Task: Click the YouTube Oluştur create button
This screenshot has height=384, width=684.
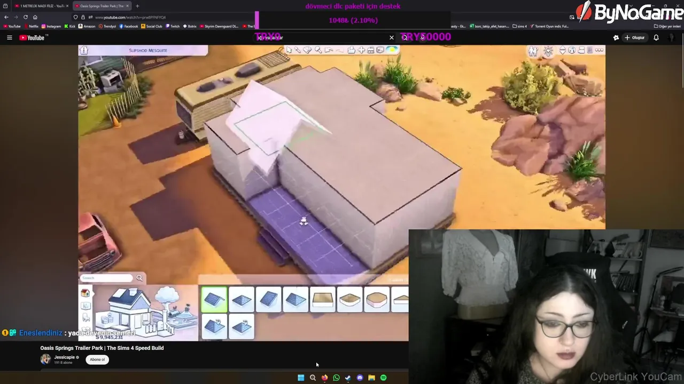Action: tap(635, 38)
